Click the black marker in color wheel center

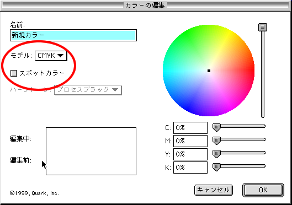(209, 71)
